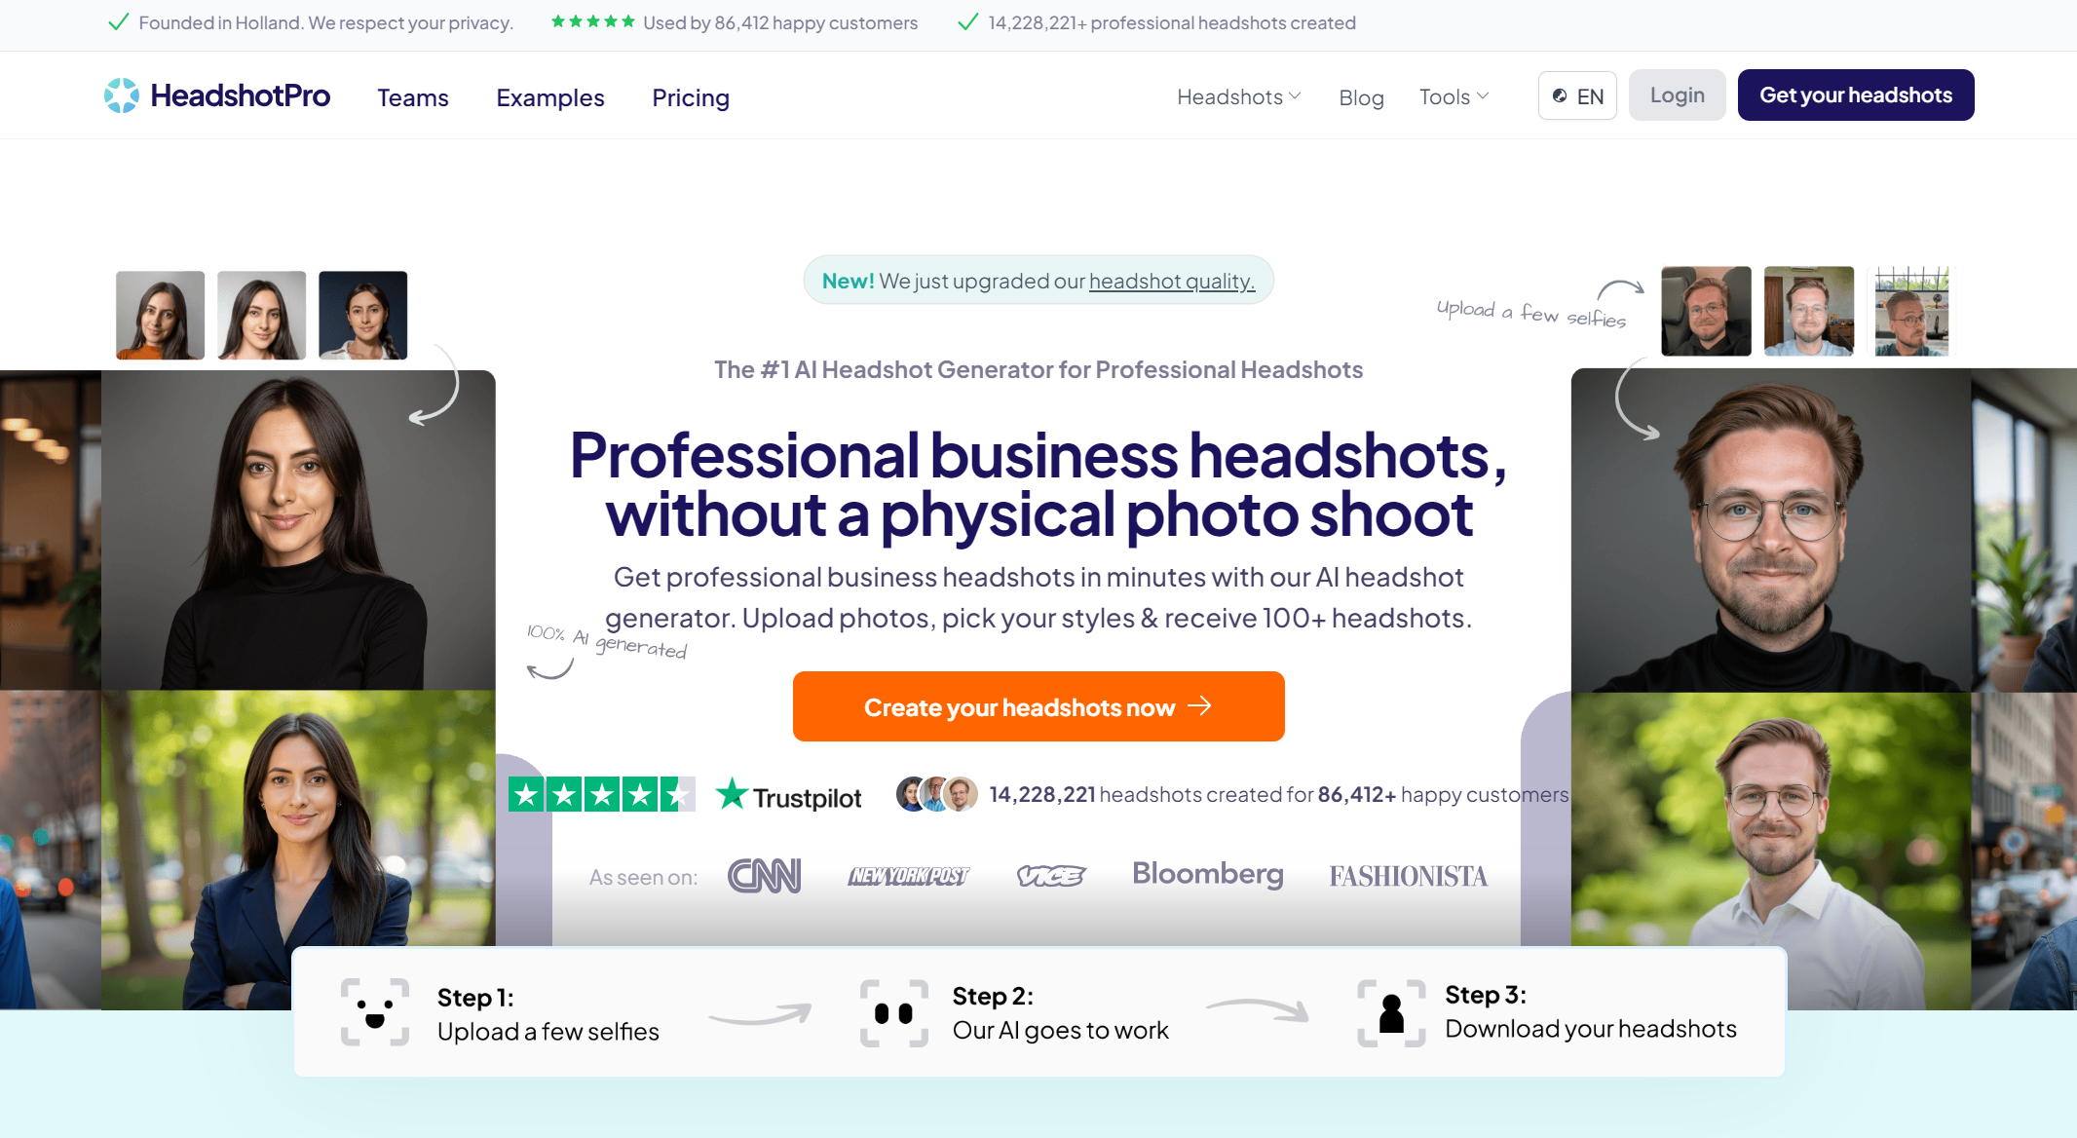Open woman's dark-background selfie thumbnail
Viewport: 2077px width, 1138px height.
(x=362, y=315)
